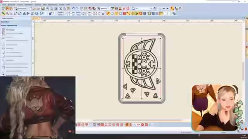Click the height dimension input field
The height and width of the screenshot is (139, 248).
(84, 15)
